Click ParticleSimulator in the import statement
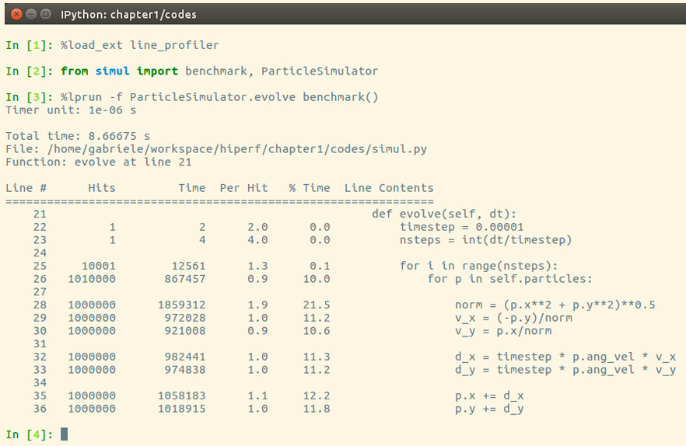 [320, 71]
